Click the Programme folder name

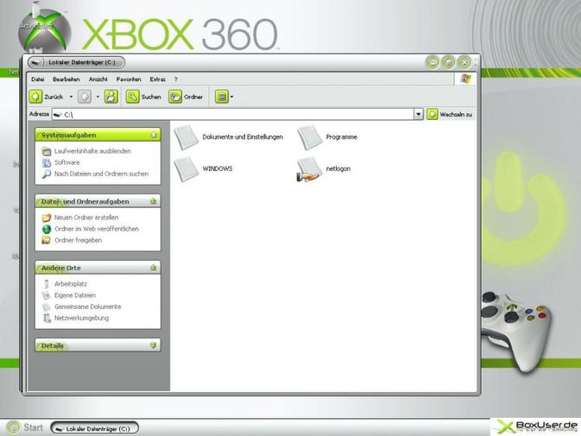point(341,137)
